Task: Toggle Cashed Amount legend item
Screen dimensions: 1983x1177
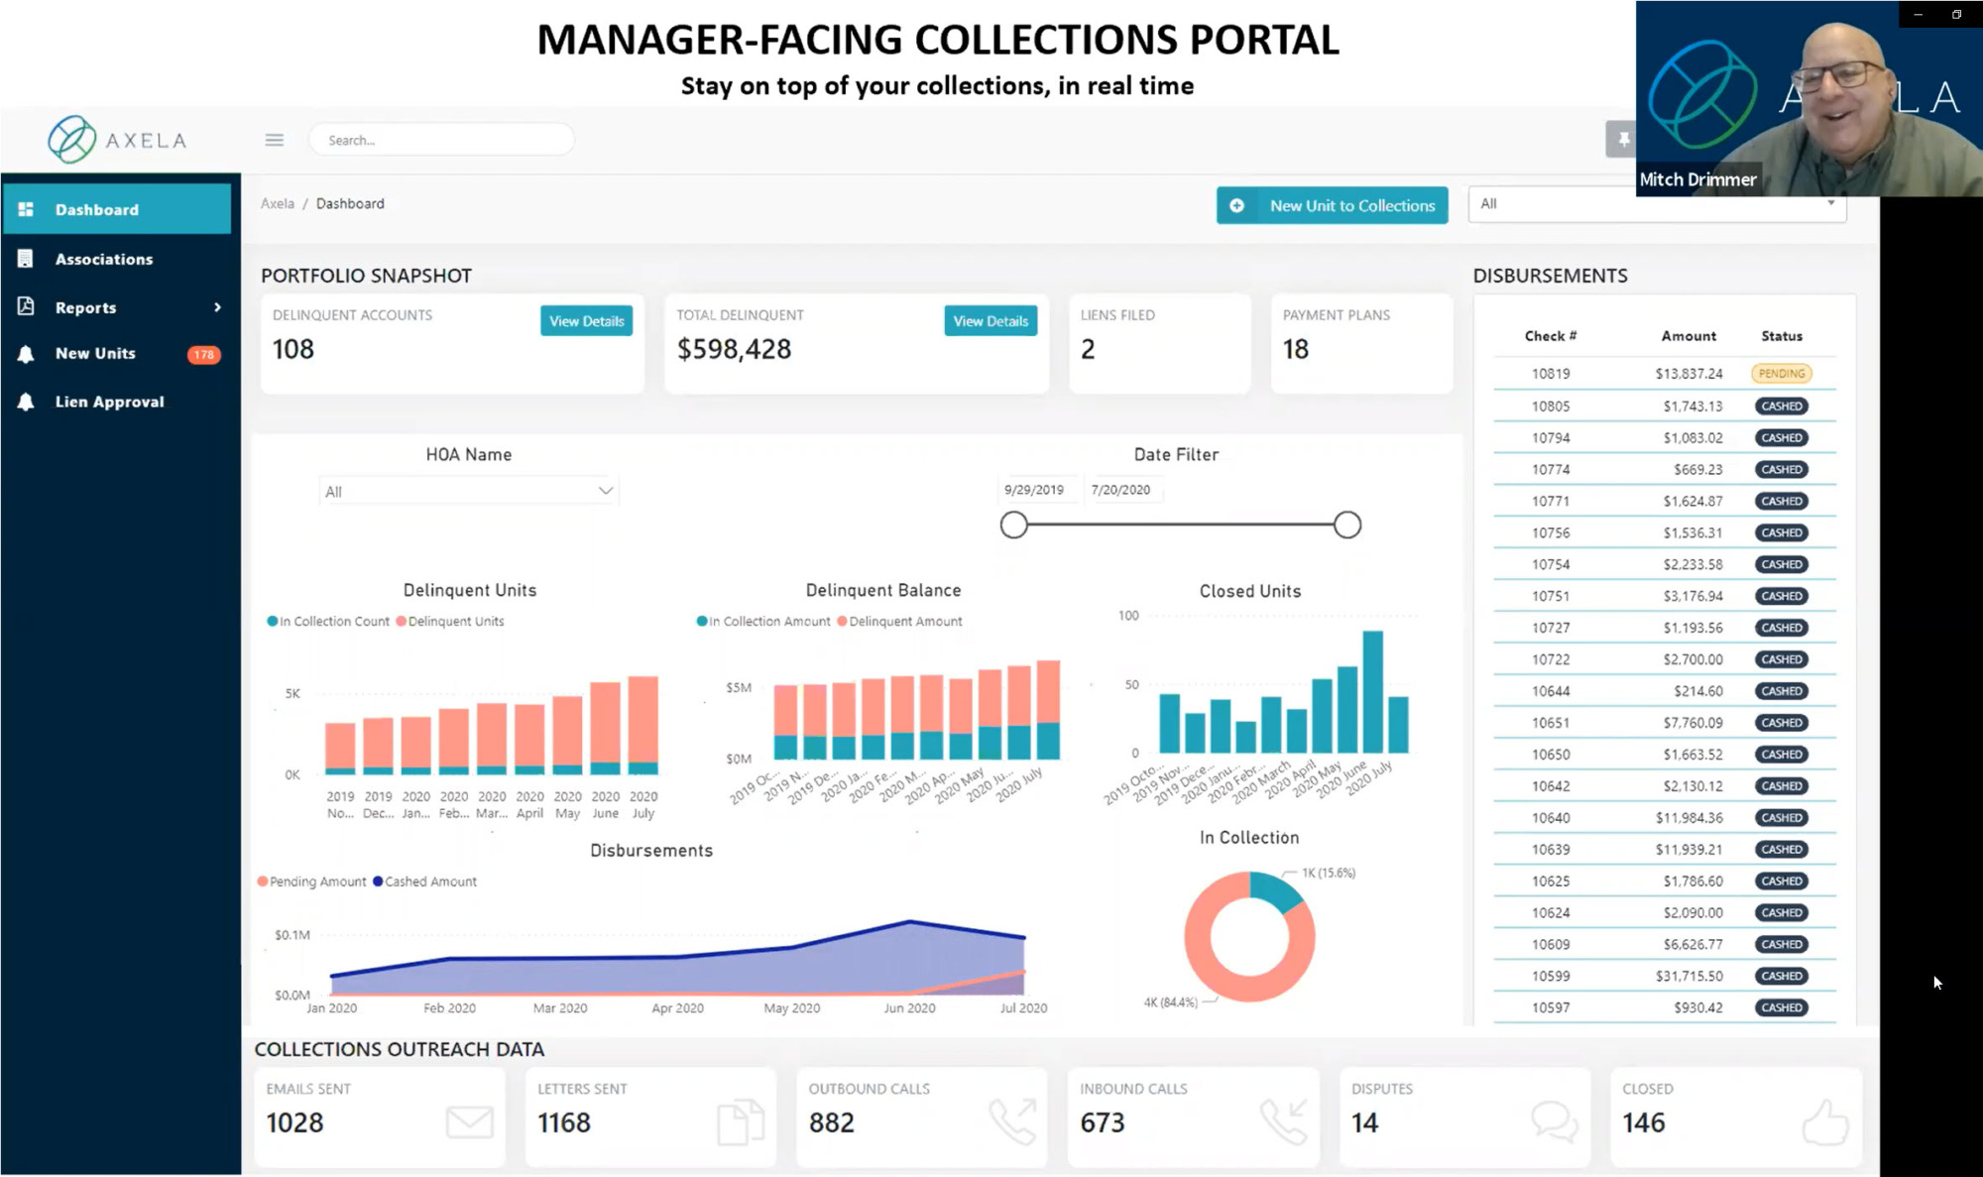Action: click(x=425, y=882)
